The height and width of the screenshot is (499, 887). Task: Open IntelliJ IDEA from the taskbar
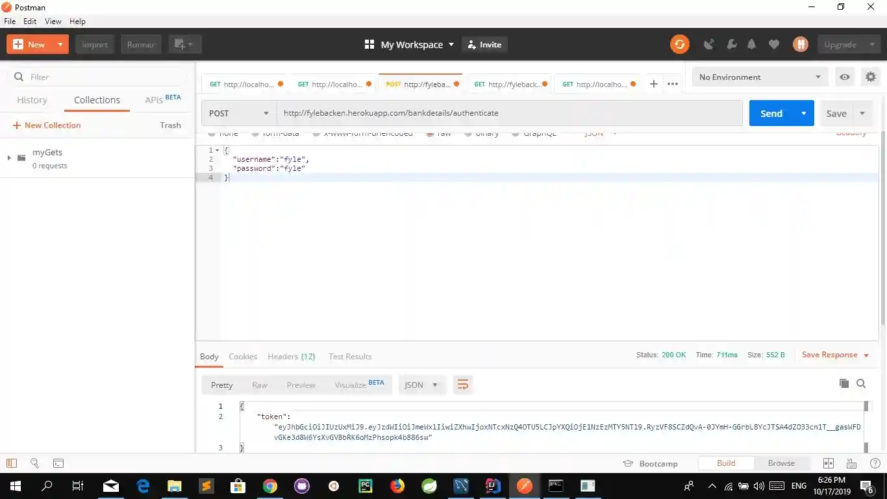pyautogui.click(x=493, y=485)
